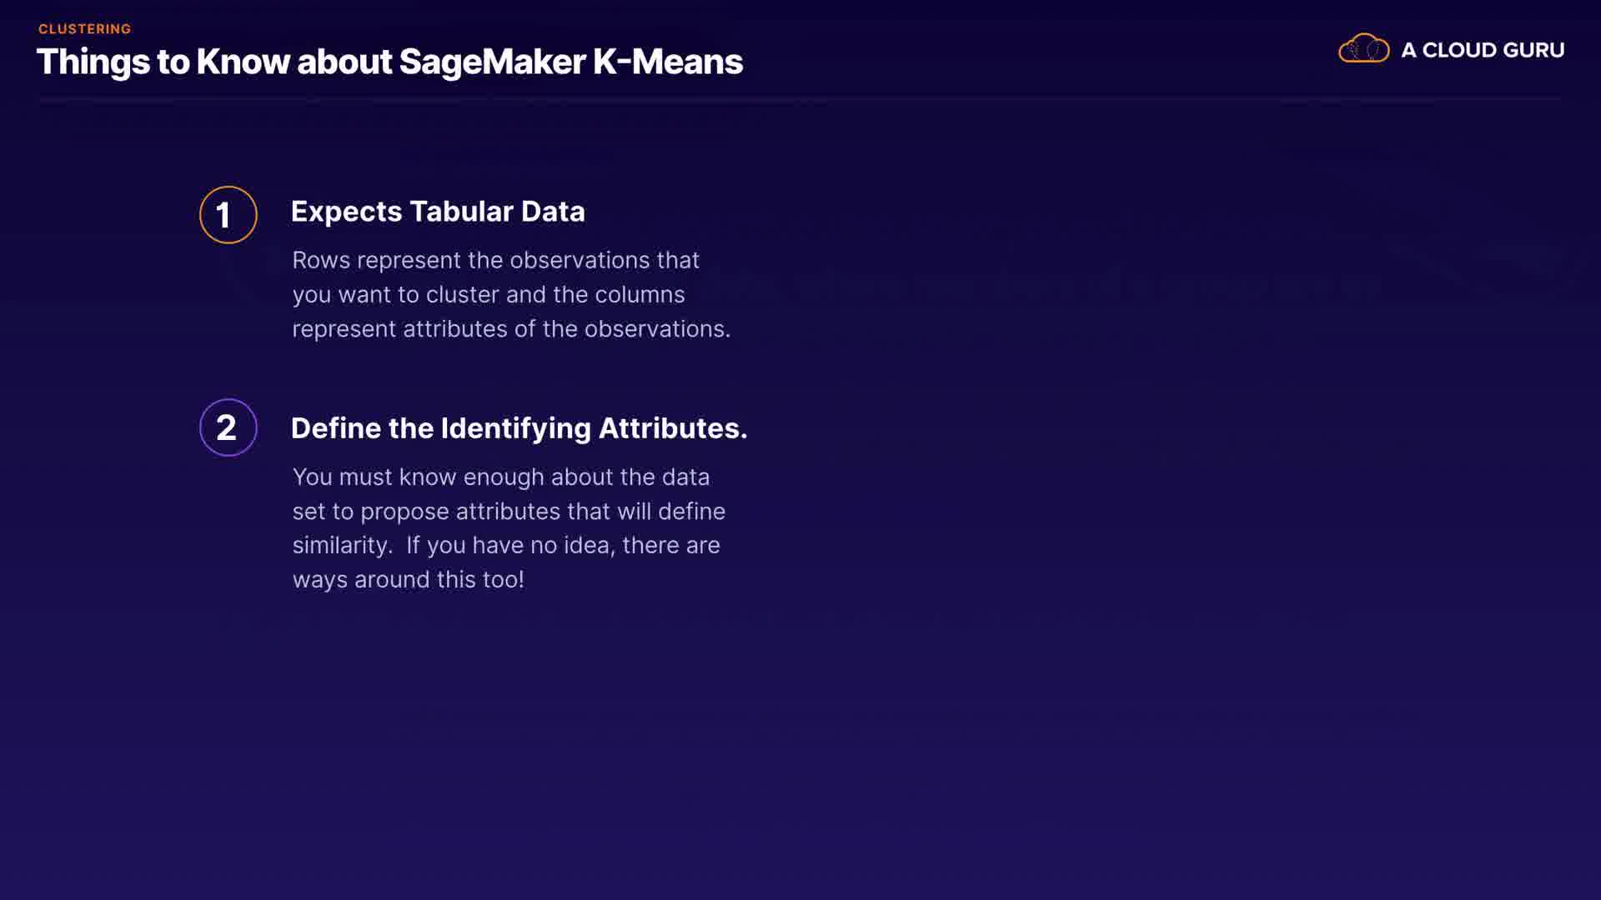The height and width of the screenshot is (900, 1601).
Task: Click the line "you want to cluster and the columns"
Action: [x=488, y=294]
